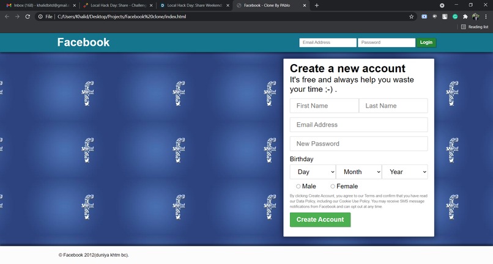
Task: Click the New Password field
Action: 359,144
